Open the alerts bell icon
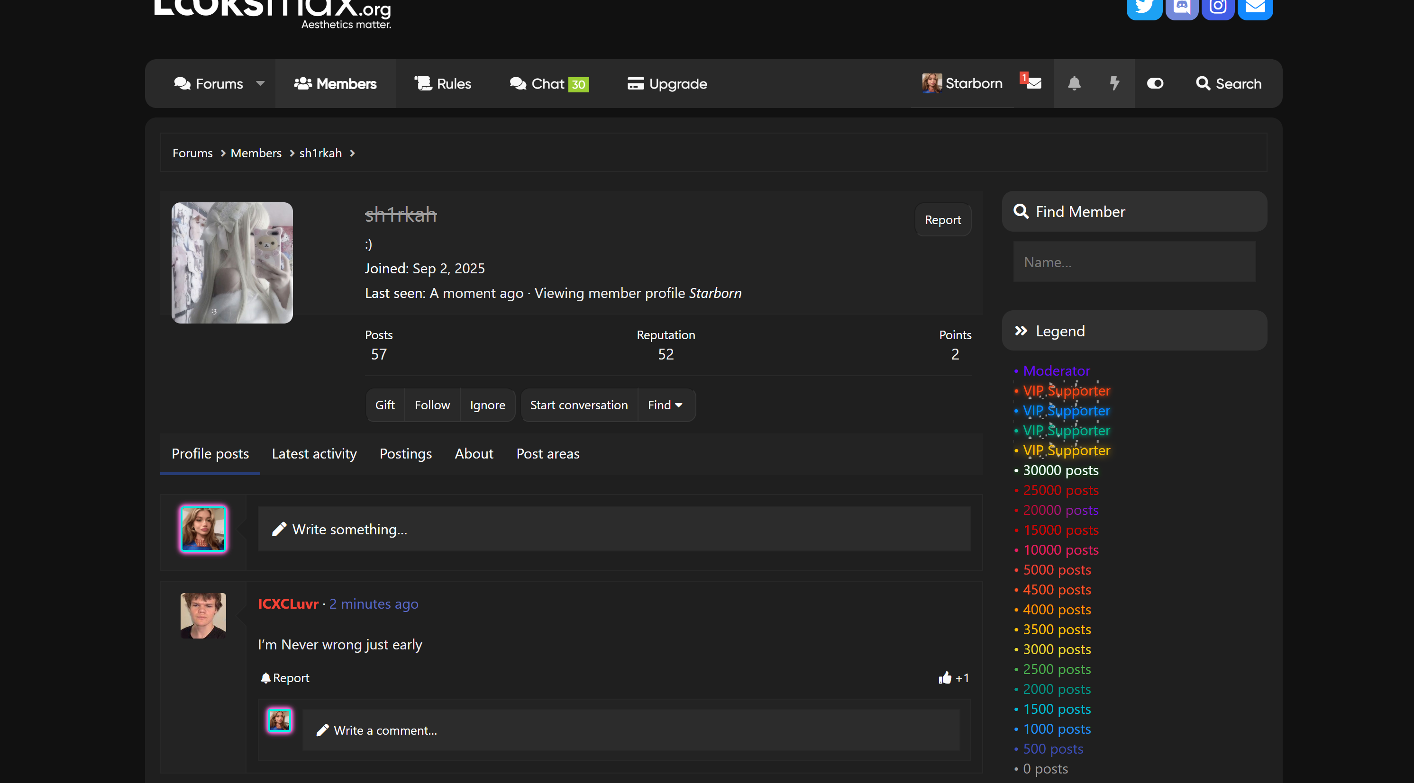 [x=1074, y=83]
